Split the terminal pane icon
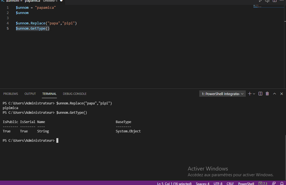The width and height of the screenshot is (286, 185). click(x=260, y=93)
